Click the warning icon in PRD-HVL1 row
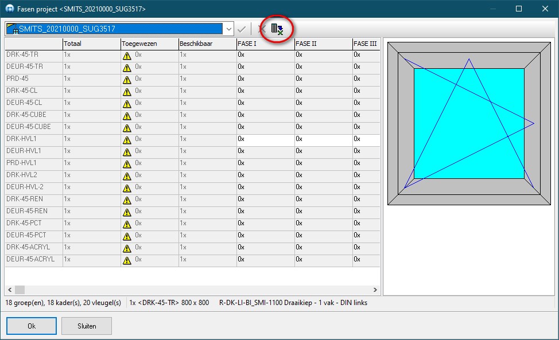Image resolution: width=559 pixels, height=340 pixels. [127, 165]
